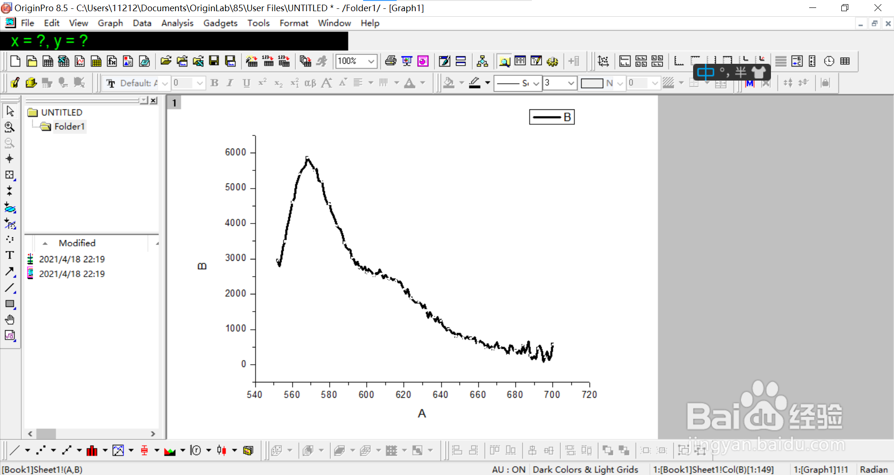This screenshot has height=475, width=894.
Task: Click the graph legend for B
Action: (552, 117)
